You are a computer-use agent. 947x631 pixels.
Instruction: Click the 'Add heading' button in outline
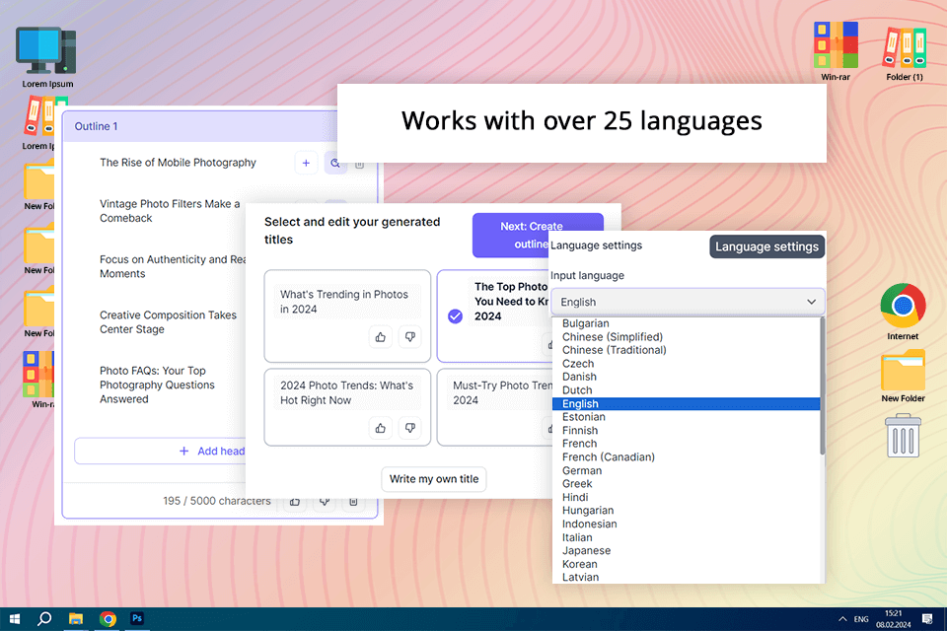click(x=212, y=451)
